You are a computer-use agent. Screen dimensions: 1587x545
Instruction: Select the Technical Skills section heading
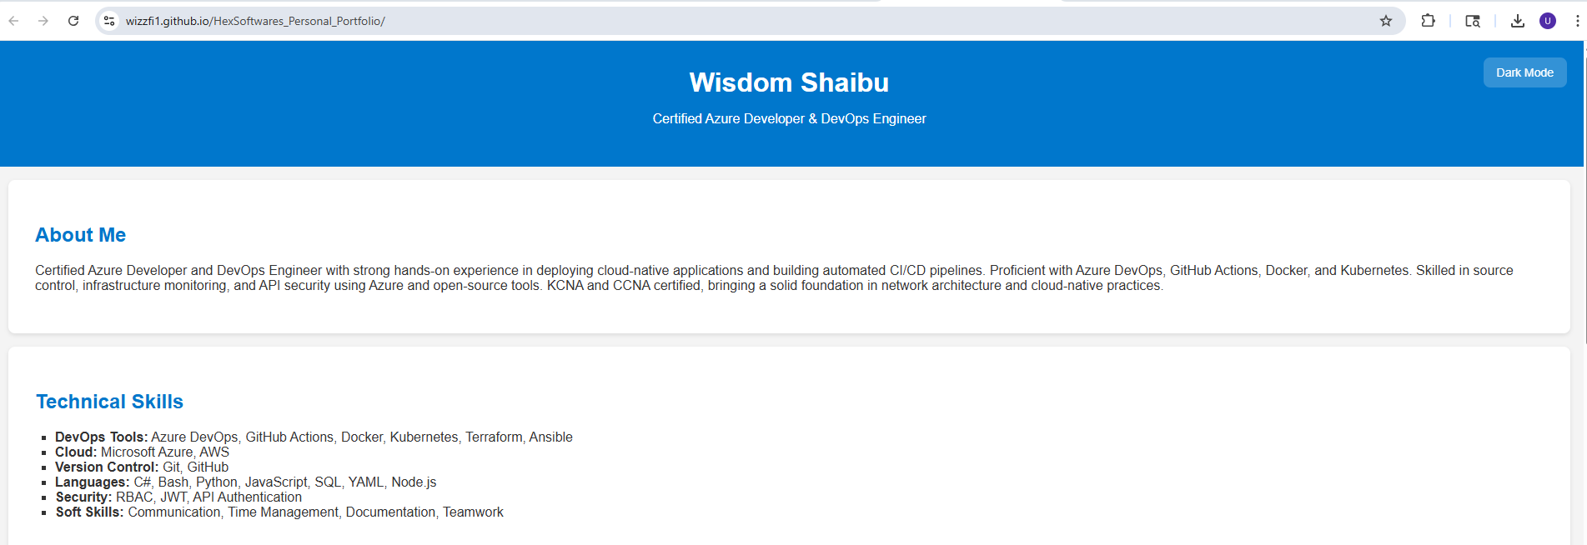tap(109, 402)
